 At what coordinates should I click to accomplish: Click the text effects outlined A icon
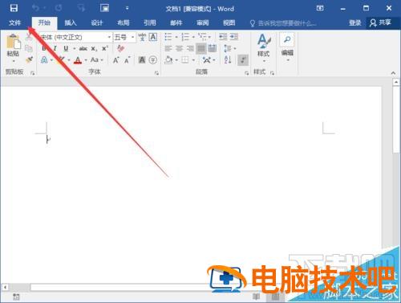(x=44, y=60)
